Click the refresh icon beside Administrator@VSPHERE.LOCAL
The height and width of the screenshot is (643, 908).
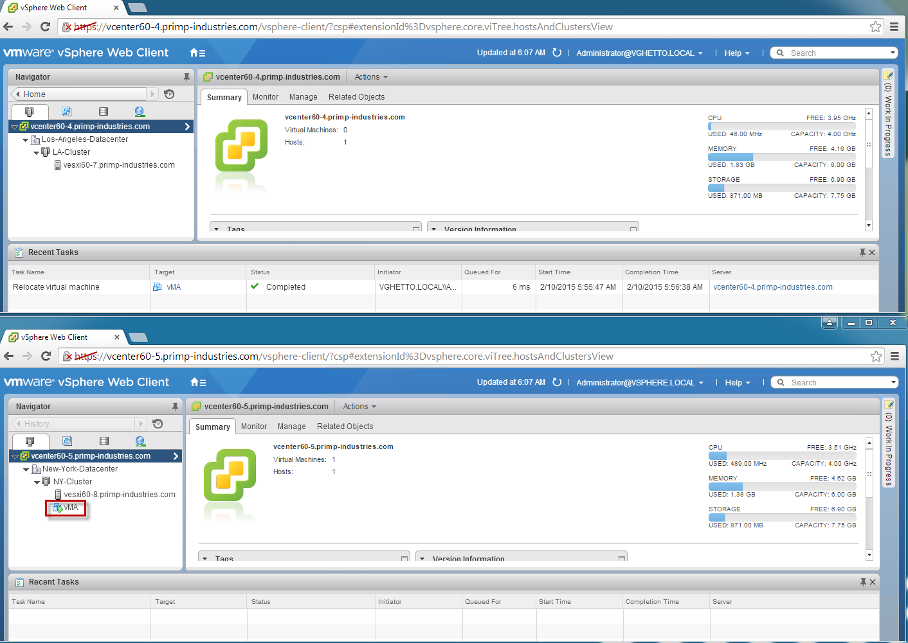557,382
